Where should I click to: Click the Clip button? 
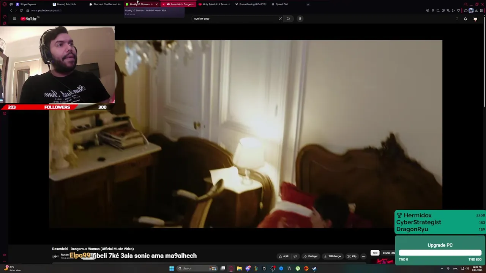(352, 256)
